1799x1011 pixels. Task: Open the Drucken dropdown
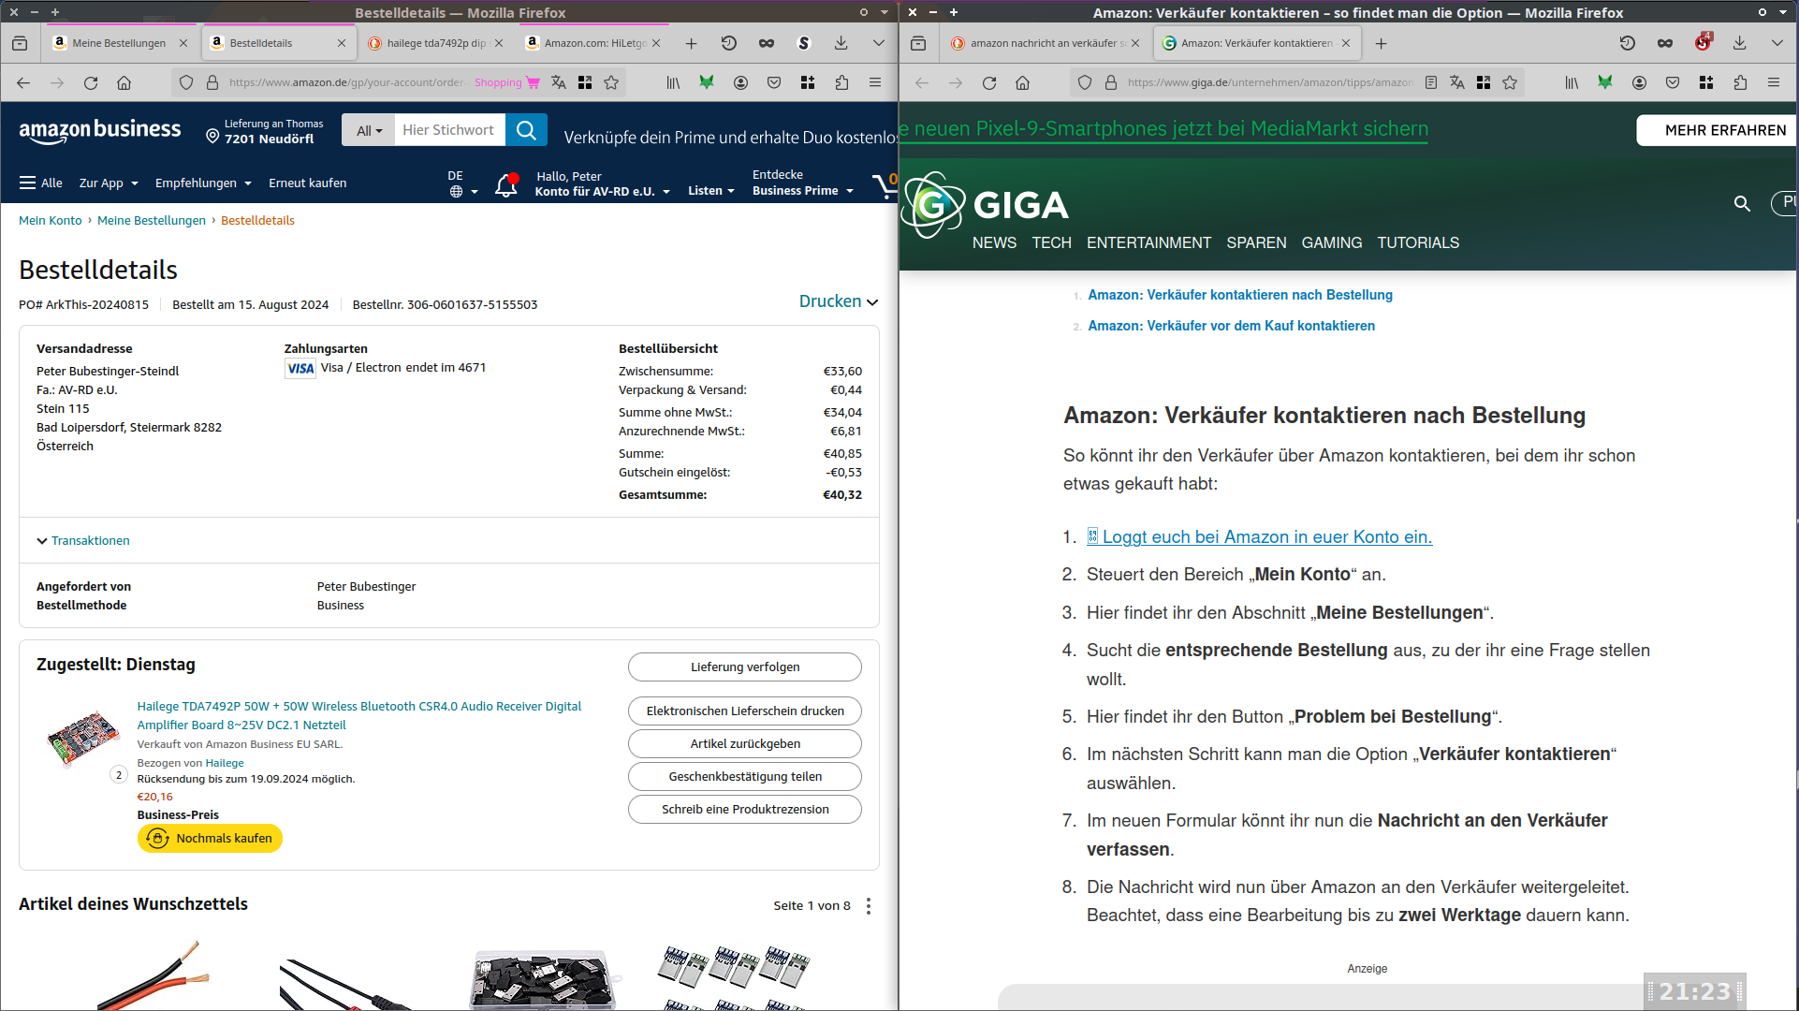(x=838, y=301)
